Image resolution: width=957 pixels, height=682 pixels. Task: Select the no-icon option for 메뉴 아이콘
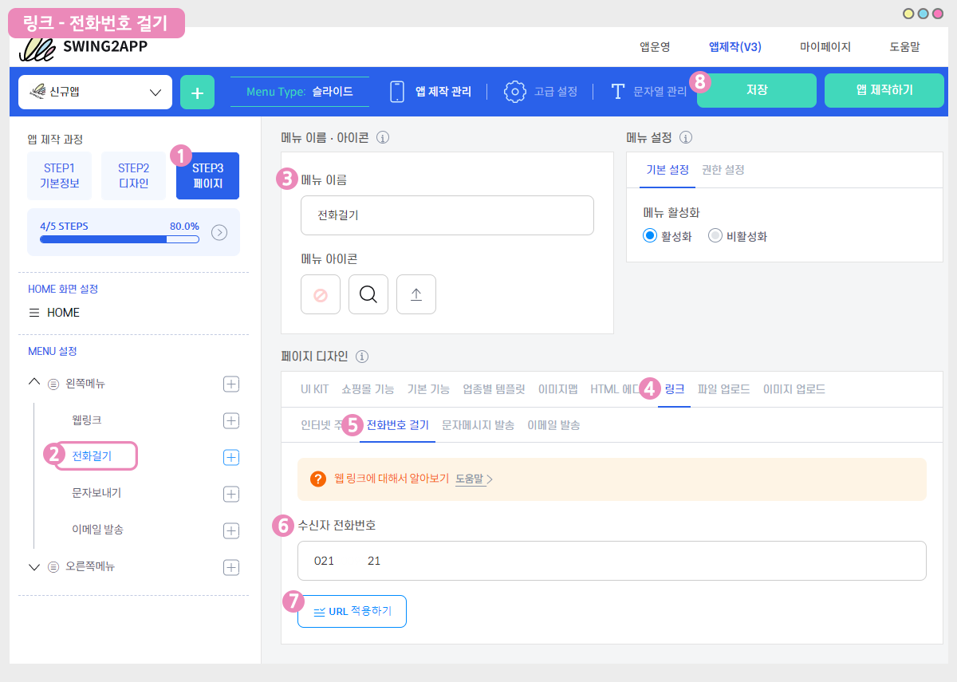pos(320,294)
